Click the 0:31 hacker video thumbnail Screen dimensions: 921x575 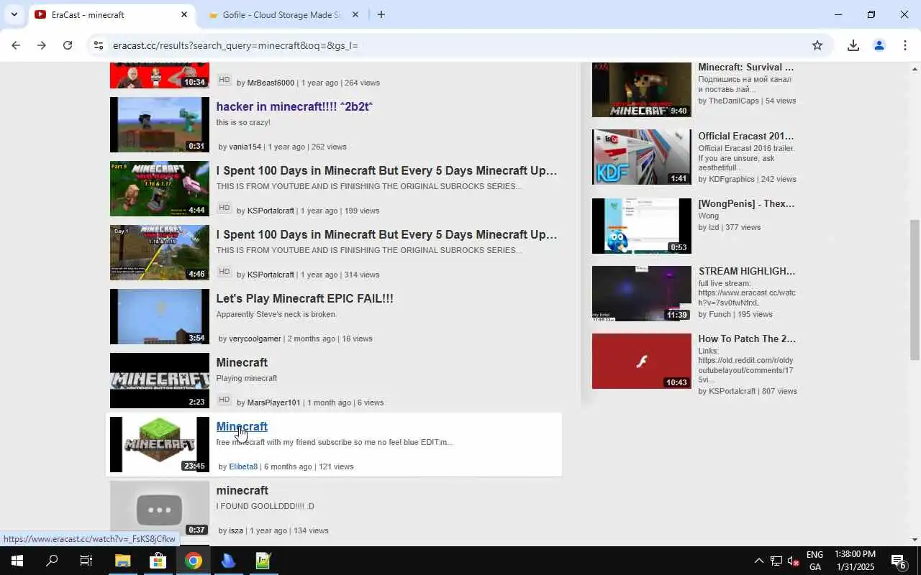(160, 125)
